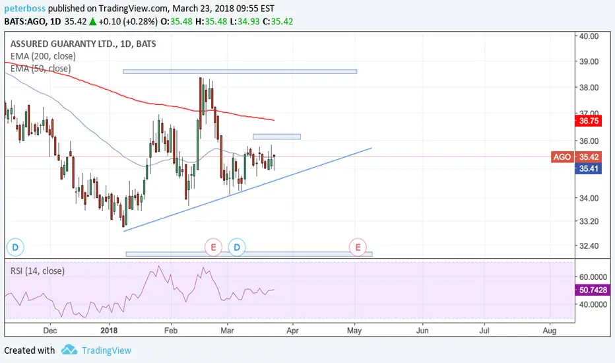Click the Feb date on time axis

(171, 331)
